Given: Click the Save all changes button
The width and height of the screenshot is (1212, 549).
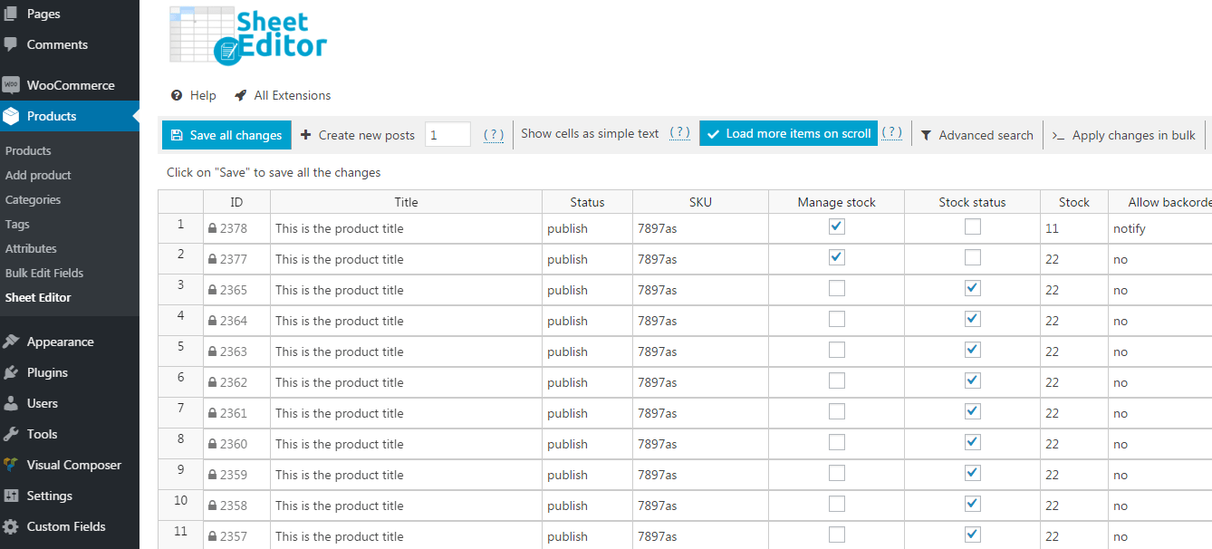Looking at the screenshot, I should tap(226, 135).
